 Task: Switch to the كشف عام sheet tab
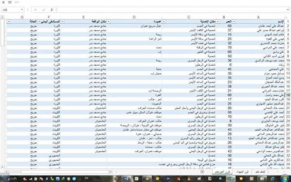(x=260, y=172)
